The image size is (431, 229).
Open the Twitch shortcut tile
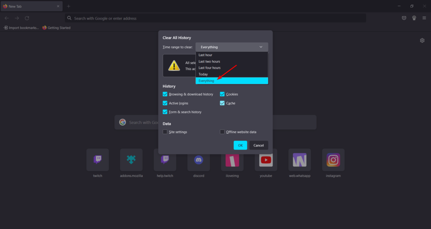(98, 160)
